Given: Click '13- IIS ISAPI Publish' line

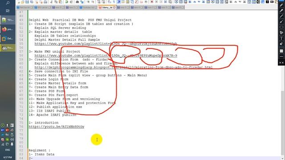Looking at the screenshot, I should [49, 111].
